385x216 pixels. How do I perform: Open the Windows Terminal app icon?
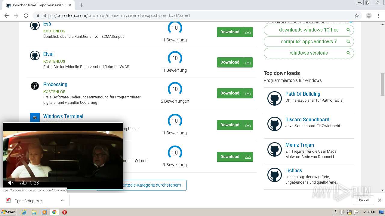click(35, 118)
